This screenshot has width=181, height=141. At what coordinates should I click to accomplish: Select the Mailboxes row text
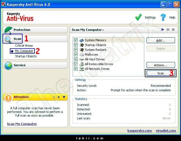point(91,54)
